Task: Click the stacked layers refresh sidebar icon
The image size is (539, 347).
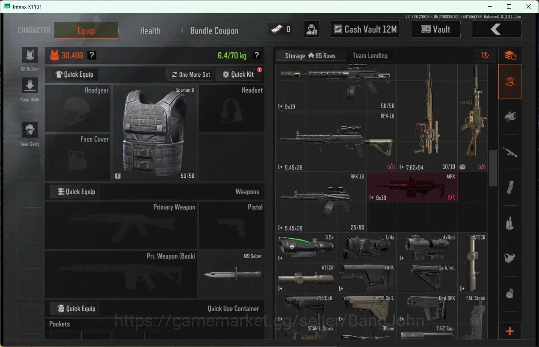Action: coord(510,55)
